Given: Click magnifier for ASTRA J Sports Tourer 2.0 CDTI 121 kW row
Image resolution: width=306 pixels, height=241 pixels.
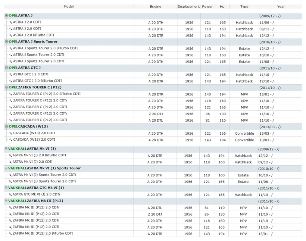Looking at the screenshot, I should (x=11, y=62).
